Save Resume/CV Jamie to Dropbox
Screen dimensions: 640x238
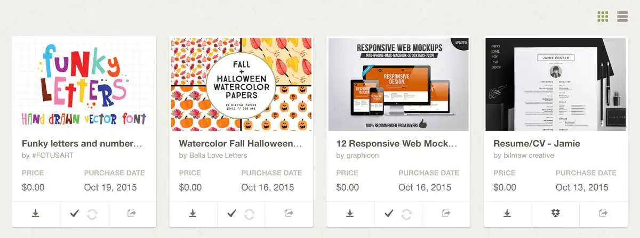(555, 214)
